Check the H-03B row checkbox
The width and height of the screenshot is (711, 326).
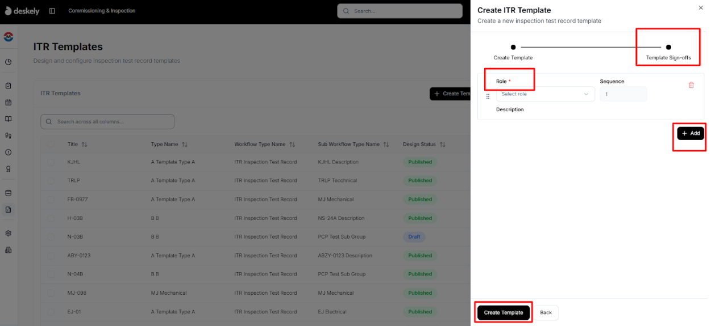coord(51,218)
